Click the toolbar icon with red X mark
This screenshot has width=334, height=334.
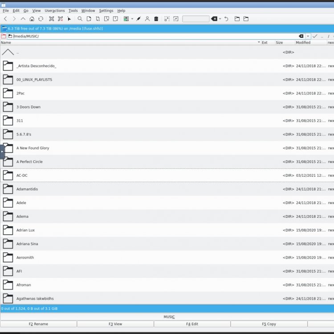pyautogui.click(x=61, y=19)
